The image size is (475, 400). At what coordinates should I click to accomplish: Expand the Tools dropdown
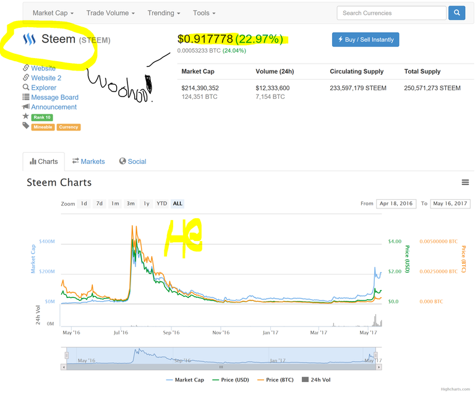click(204, 13)
